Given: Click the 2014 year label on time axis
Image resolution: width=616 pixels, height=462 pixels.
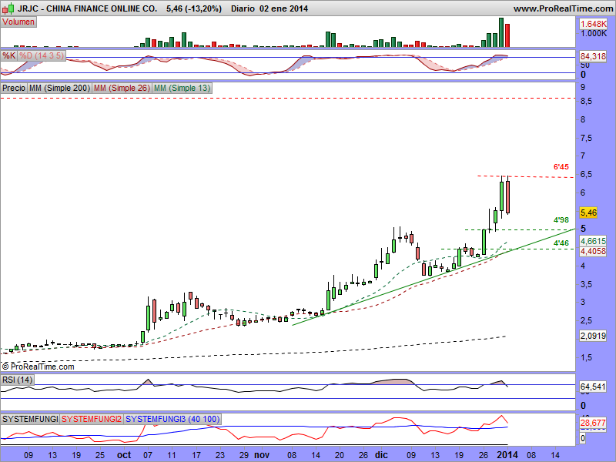Looking at the screenshot, I should tap(507, 455).
